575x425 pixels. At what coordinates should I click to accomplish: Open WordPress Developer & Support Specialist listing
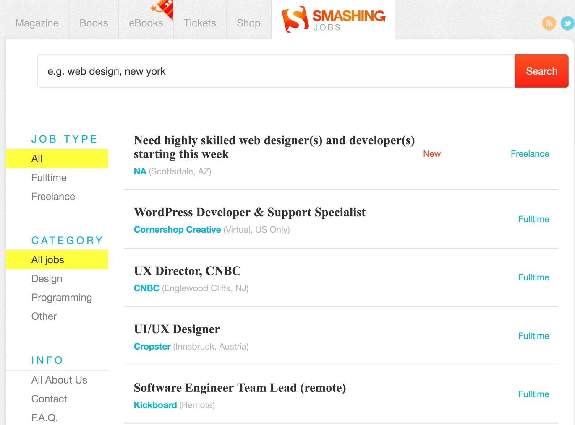[250, 212]
